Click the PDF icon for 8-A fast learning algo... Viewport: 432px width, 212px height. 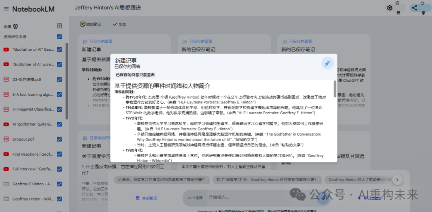coord(6,94)
